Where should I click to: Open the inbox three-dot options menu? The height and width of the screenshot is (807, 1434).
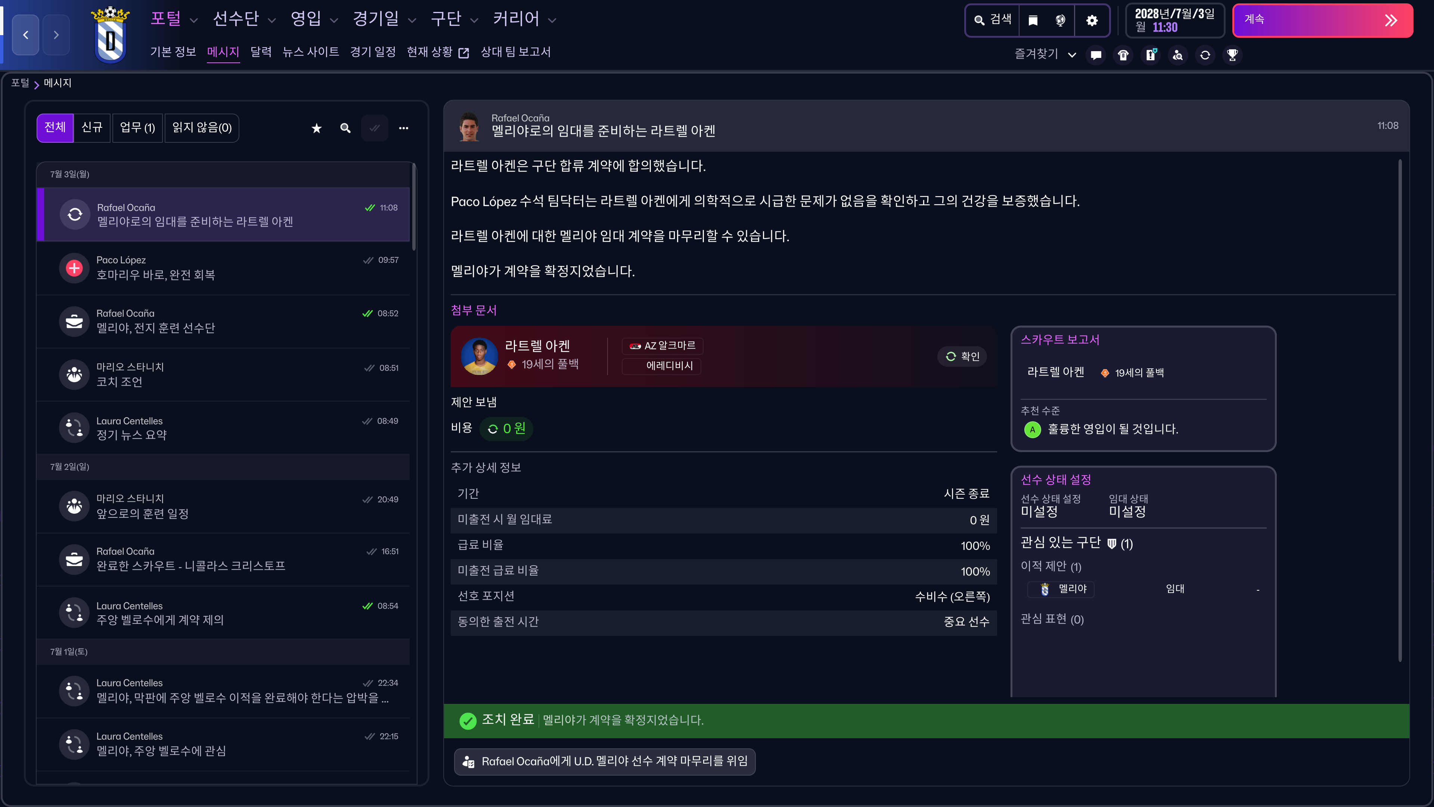(x=404, y=128)
